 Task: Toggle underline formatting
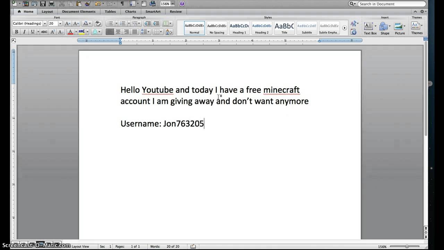[33, 32]
